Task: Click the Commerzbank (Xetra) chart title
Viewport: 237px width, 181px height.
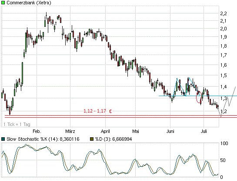Action: click(29, 3)
